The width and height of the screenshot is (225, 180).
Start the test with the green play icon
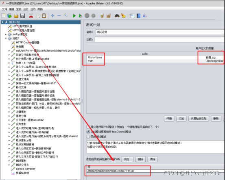pos(74,15)
